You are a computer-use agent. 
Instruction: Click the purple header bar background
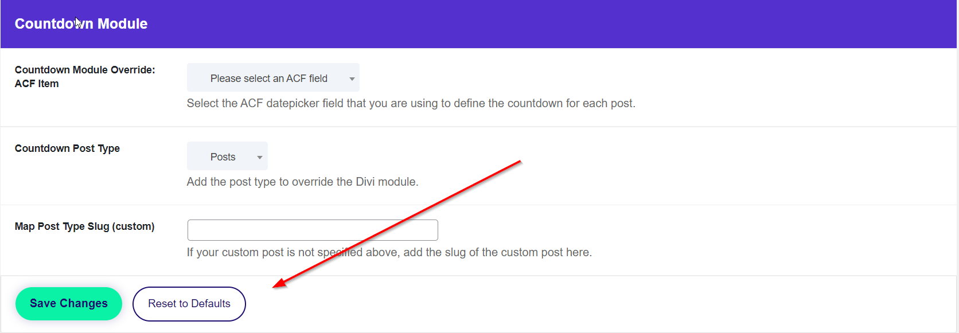coord(516,24)
